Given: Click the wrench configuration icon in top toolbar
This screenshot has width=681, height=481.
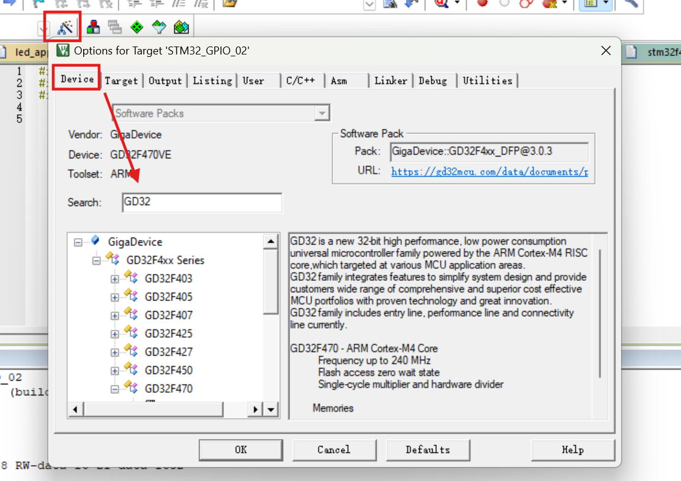Looking at the screenshot, I should (x=631, y=4).
